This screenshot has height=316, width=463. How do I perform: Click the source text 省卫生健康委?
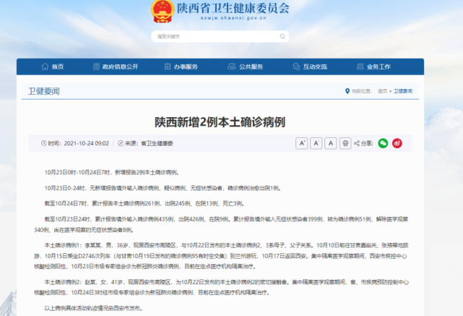pos(157,143)
